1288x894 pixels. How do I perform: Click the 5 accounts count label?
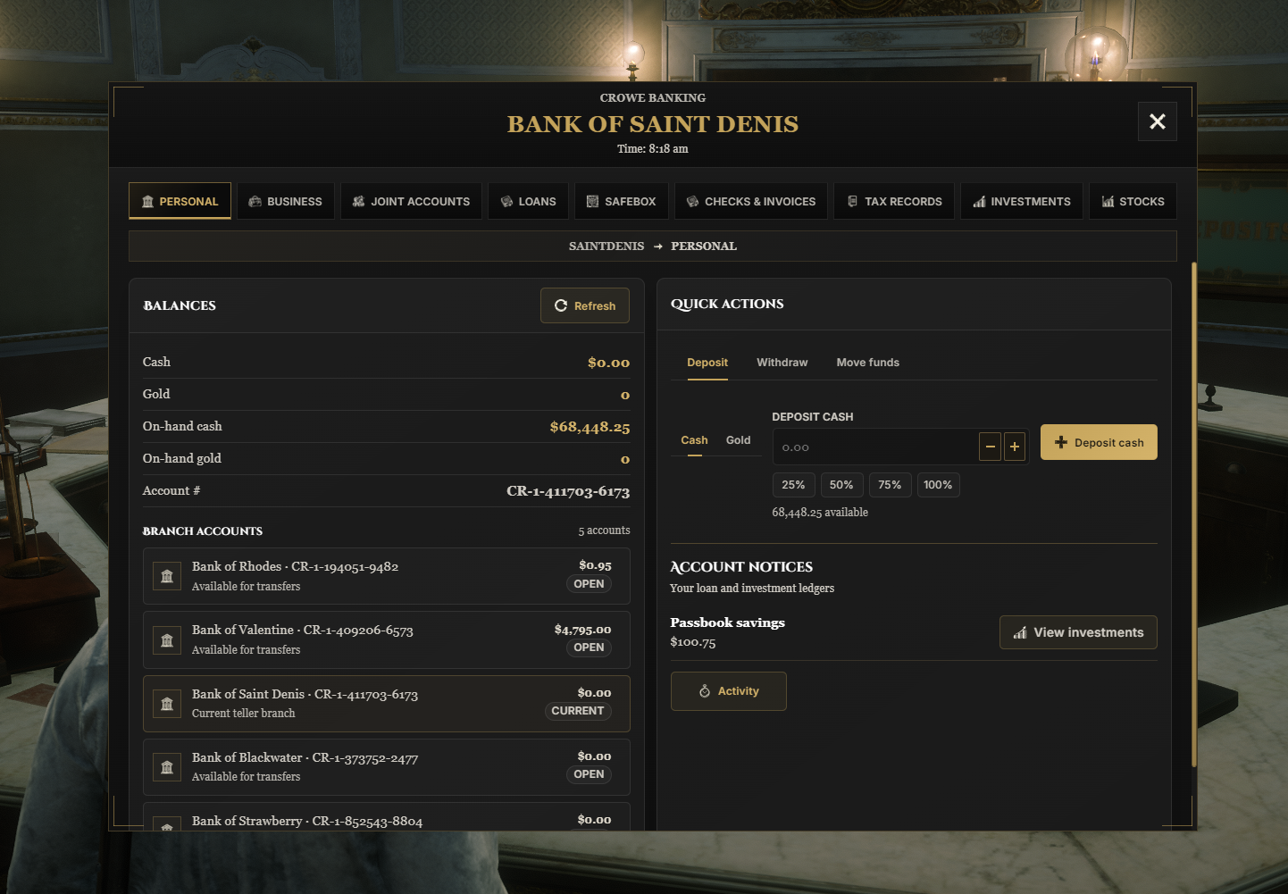pyautogui.click(x=604, y=531)
